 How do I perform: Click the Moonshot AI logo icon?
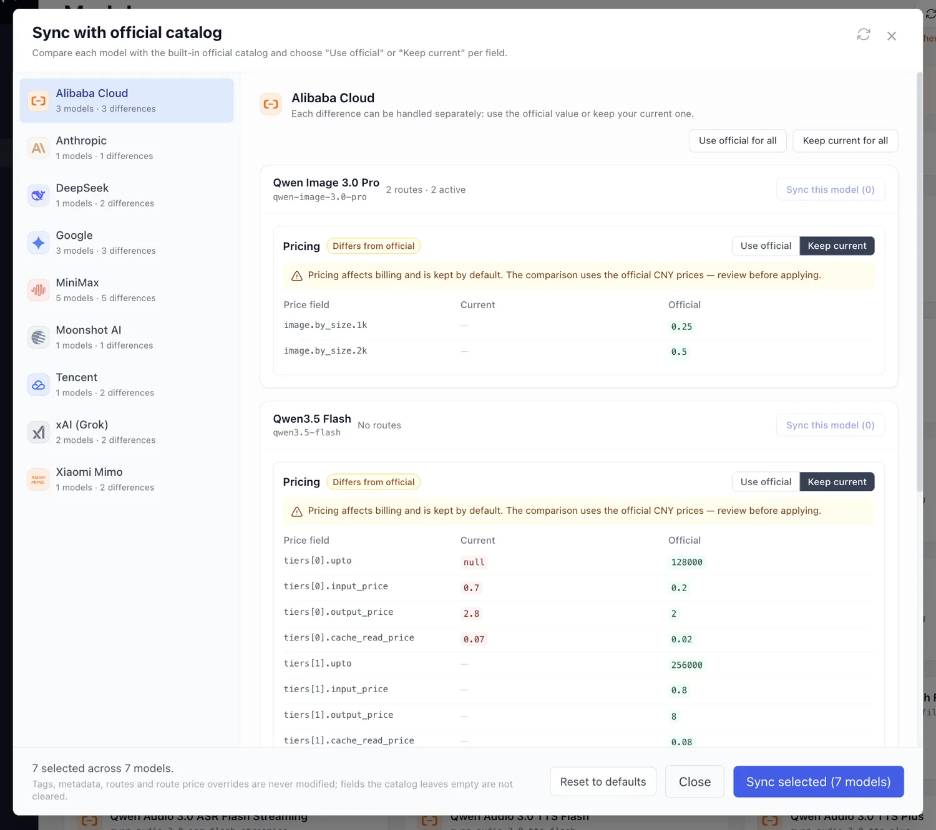[39, 337]
